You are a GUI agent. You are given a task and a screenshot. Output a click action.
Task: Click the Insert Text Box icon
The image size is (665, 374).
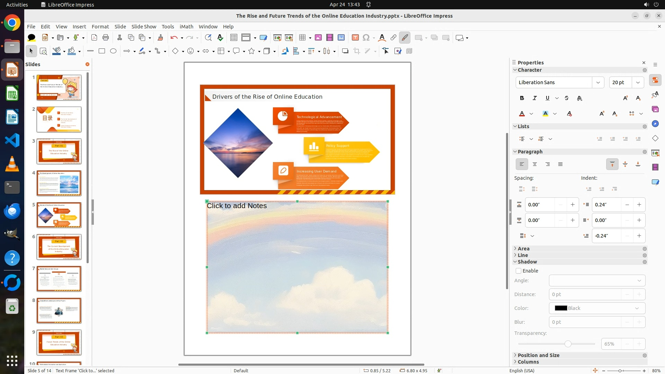(x=355, y=38)
